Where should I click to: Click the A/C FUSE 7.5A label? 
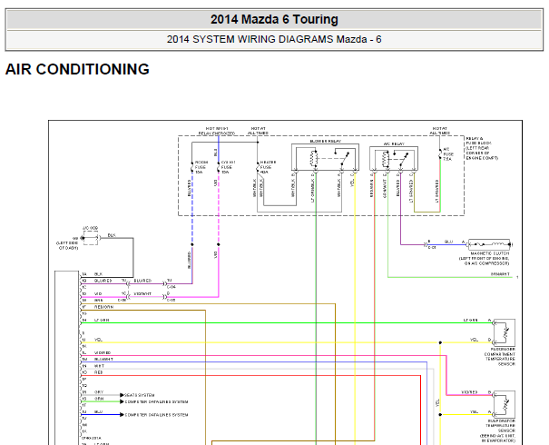click(x=448, y=154)
